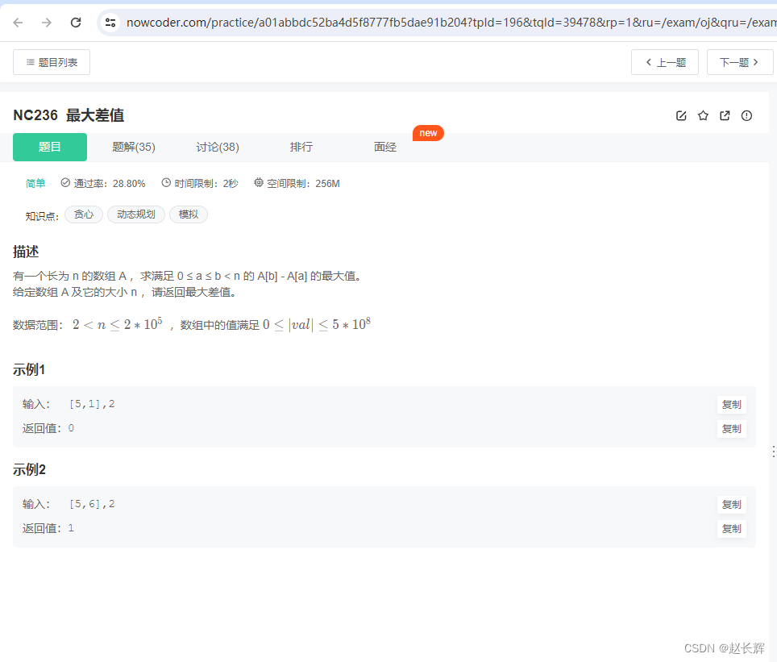Screen dimensions: 777x662
Task: Copy 示例2 input with 复制 button
Action: [x=731, y=505]
